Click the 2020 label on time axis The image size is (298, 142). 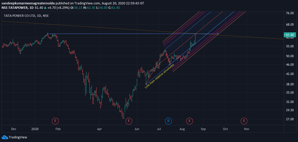coord(35,129)
